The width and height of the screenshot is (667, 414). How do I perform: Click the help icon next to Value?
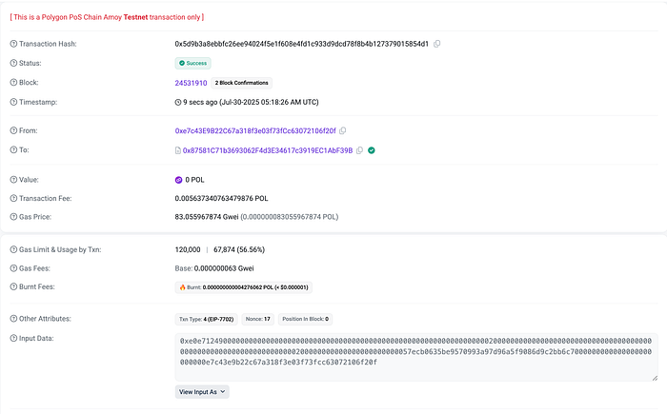[x=13, y=180]
